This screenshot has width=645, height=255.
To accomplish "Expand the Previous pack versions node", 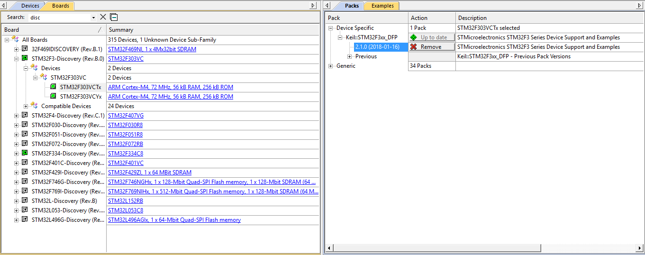I will 350,56.
